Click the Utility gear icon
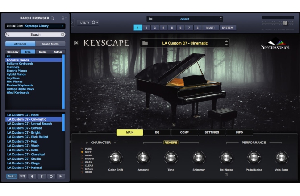Screen dimensions: 300x196 (x=93, y=23)
